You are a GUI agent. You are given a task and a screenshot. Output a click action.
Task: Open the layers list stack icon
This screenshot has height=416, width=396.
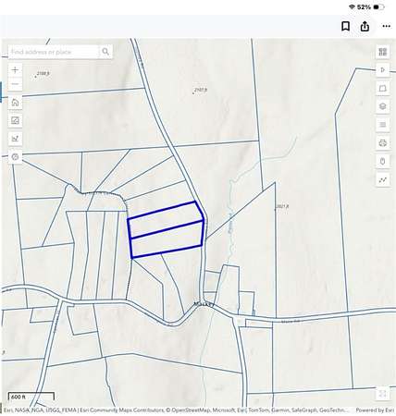[x=382, y=106]
